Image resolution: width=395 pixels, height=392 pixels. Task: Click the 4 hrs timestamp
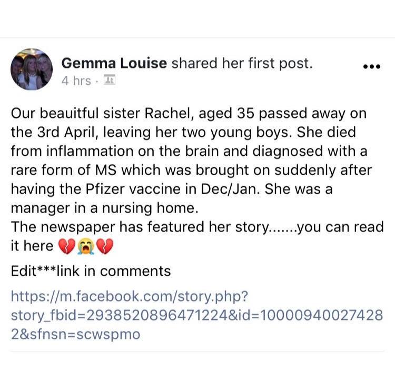pos(76,81)
